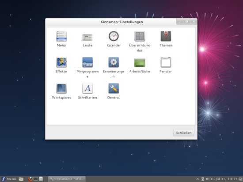Open the Fedora Menü on the panel
243x182 pixels.
point(9,179)
